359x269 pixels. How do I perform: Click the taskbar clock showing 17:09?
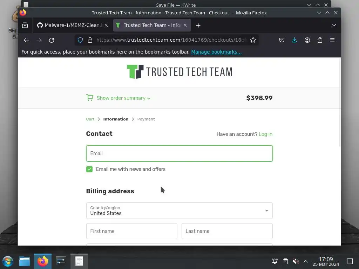click(x=326, y=261)
